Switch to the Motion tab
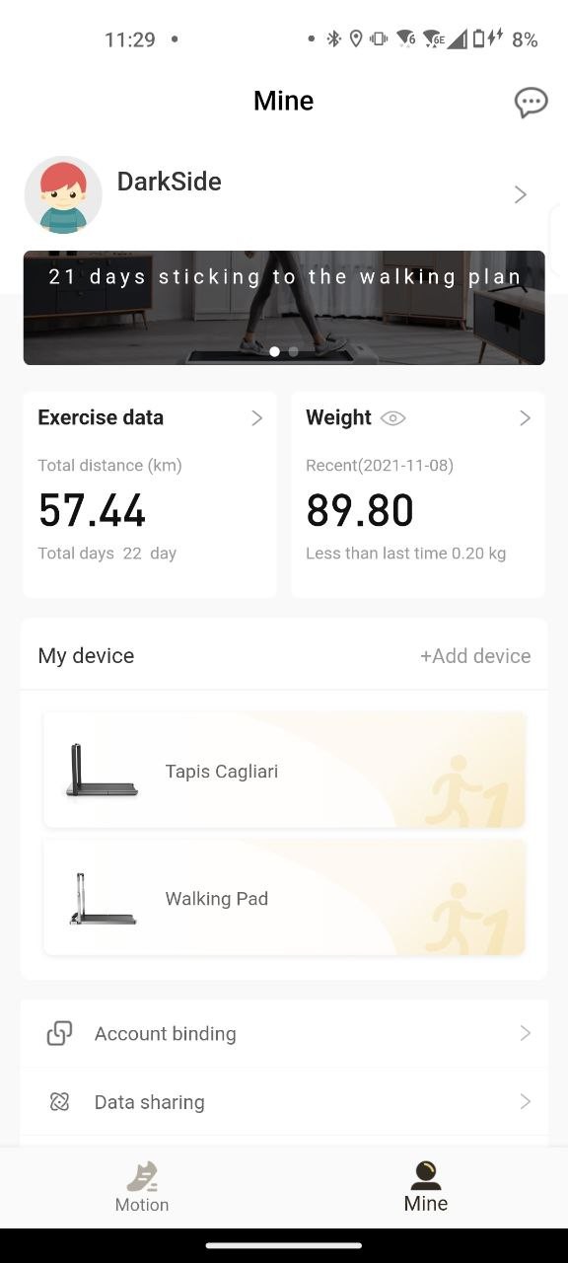This screenshot has width=568, height=1263. [x=142, y=1187]
